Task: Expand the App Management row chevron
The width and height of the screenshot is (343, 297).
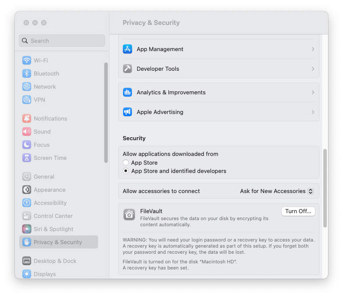Action: [313, 49]
